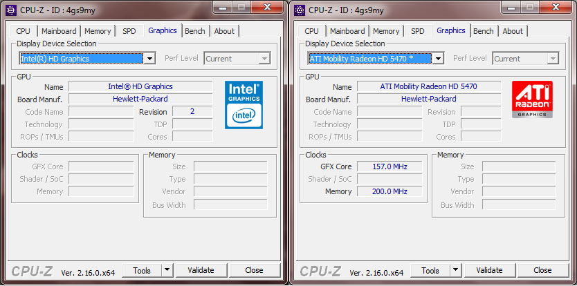Open Tools dropdown arrow in right window
The height and width of the screenshot is (286, 577).
point(456,271)
